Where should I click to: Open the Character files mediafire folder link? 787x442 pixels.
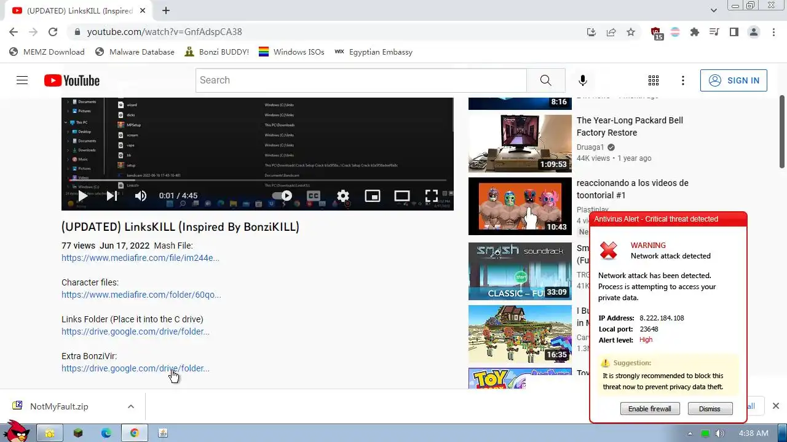(x=141, y=295)
